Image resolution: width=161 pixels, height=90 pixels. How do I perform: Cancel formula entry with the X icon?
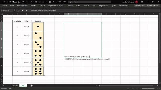point(18,10)
